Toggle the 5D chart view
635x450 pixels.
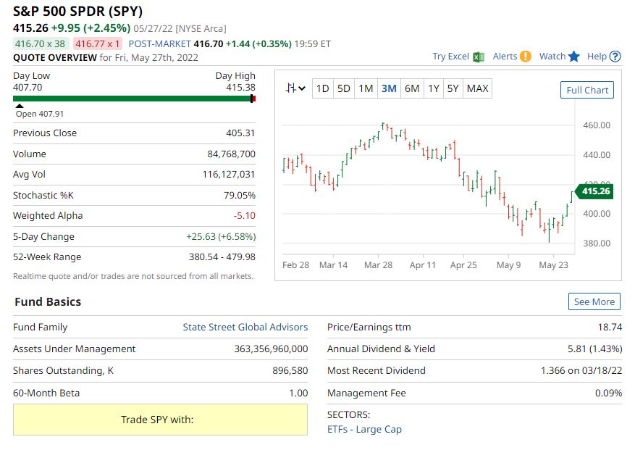point(344,88)
